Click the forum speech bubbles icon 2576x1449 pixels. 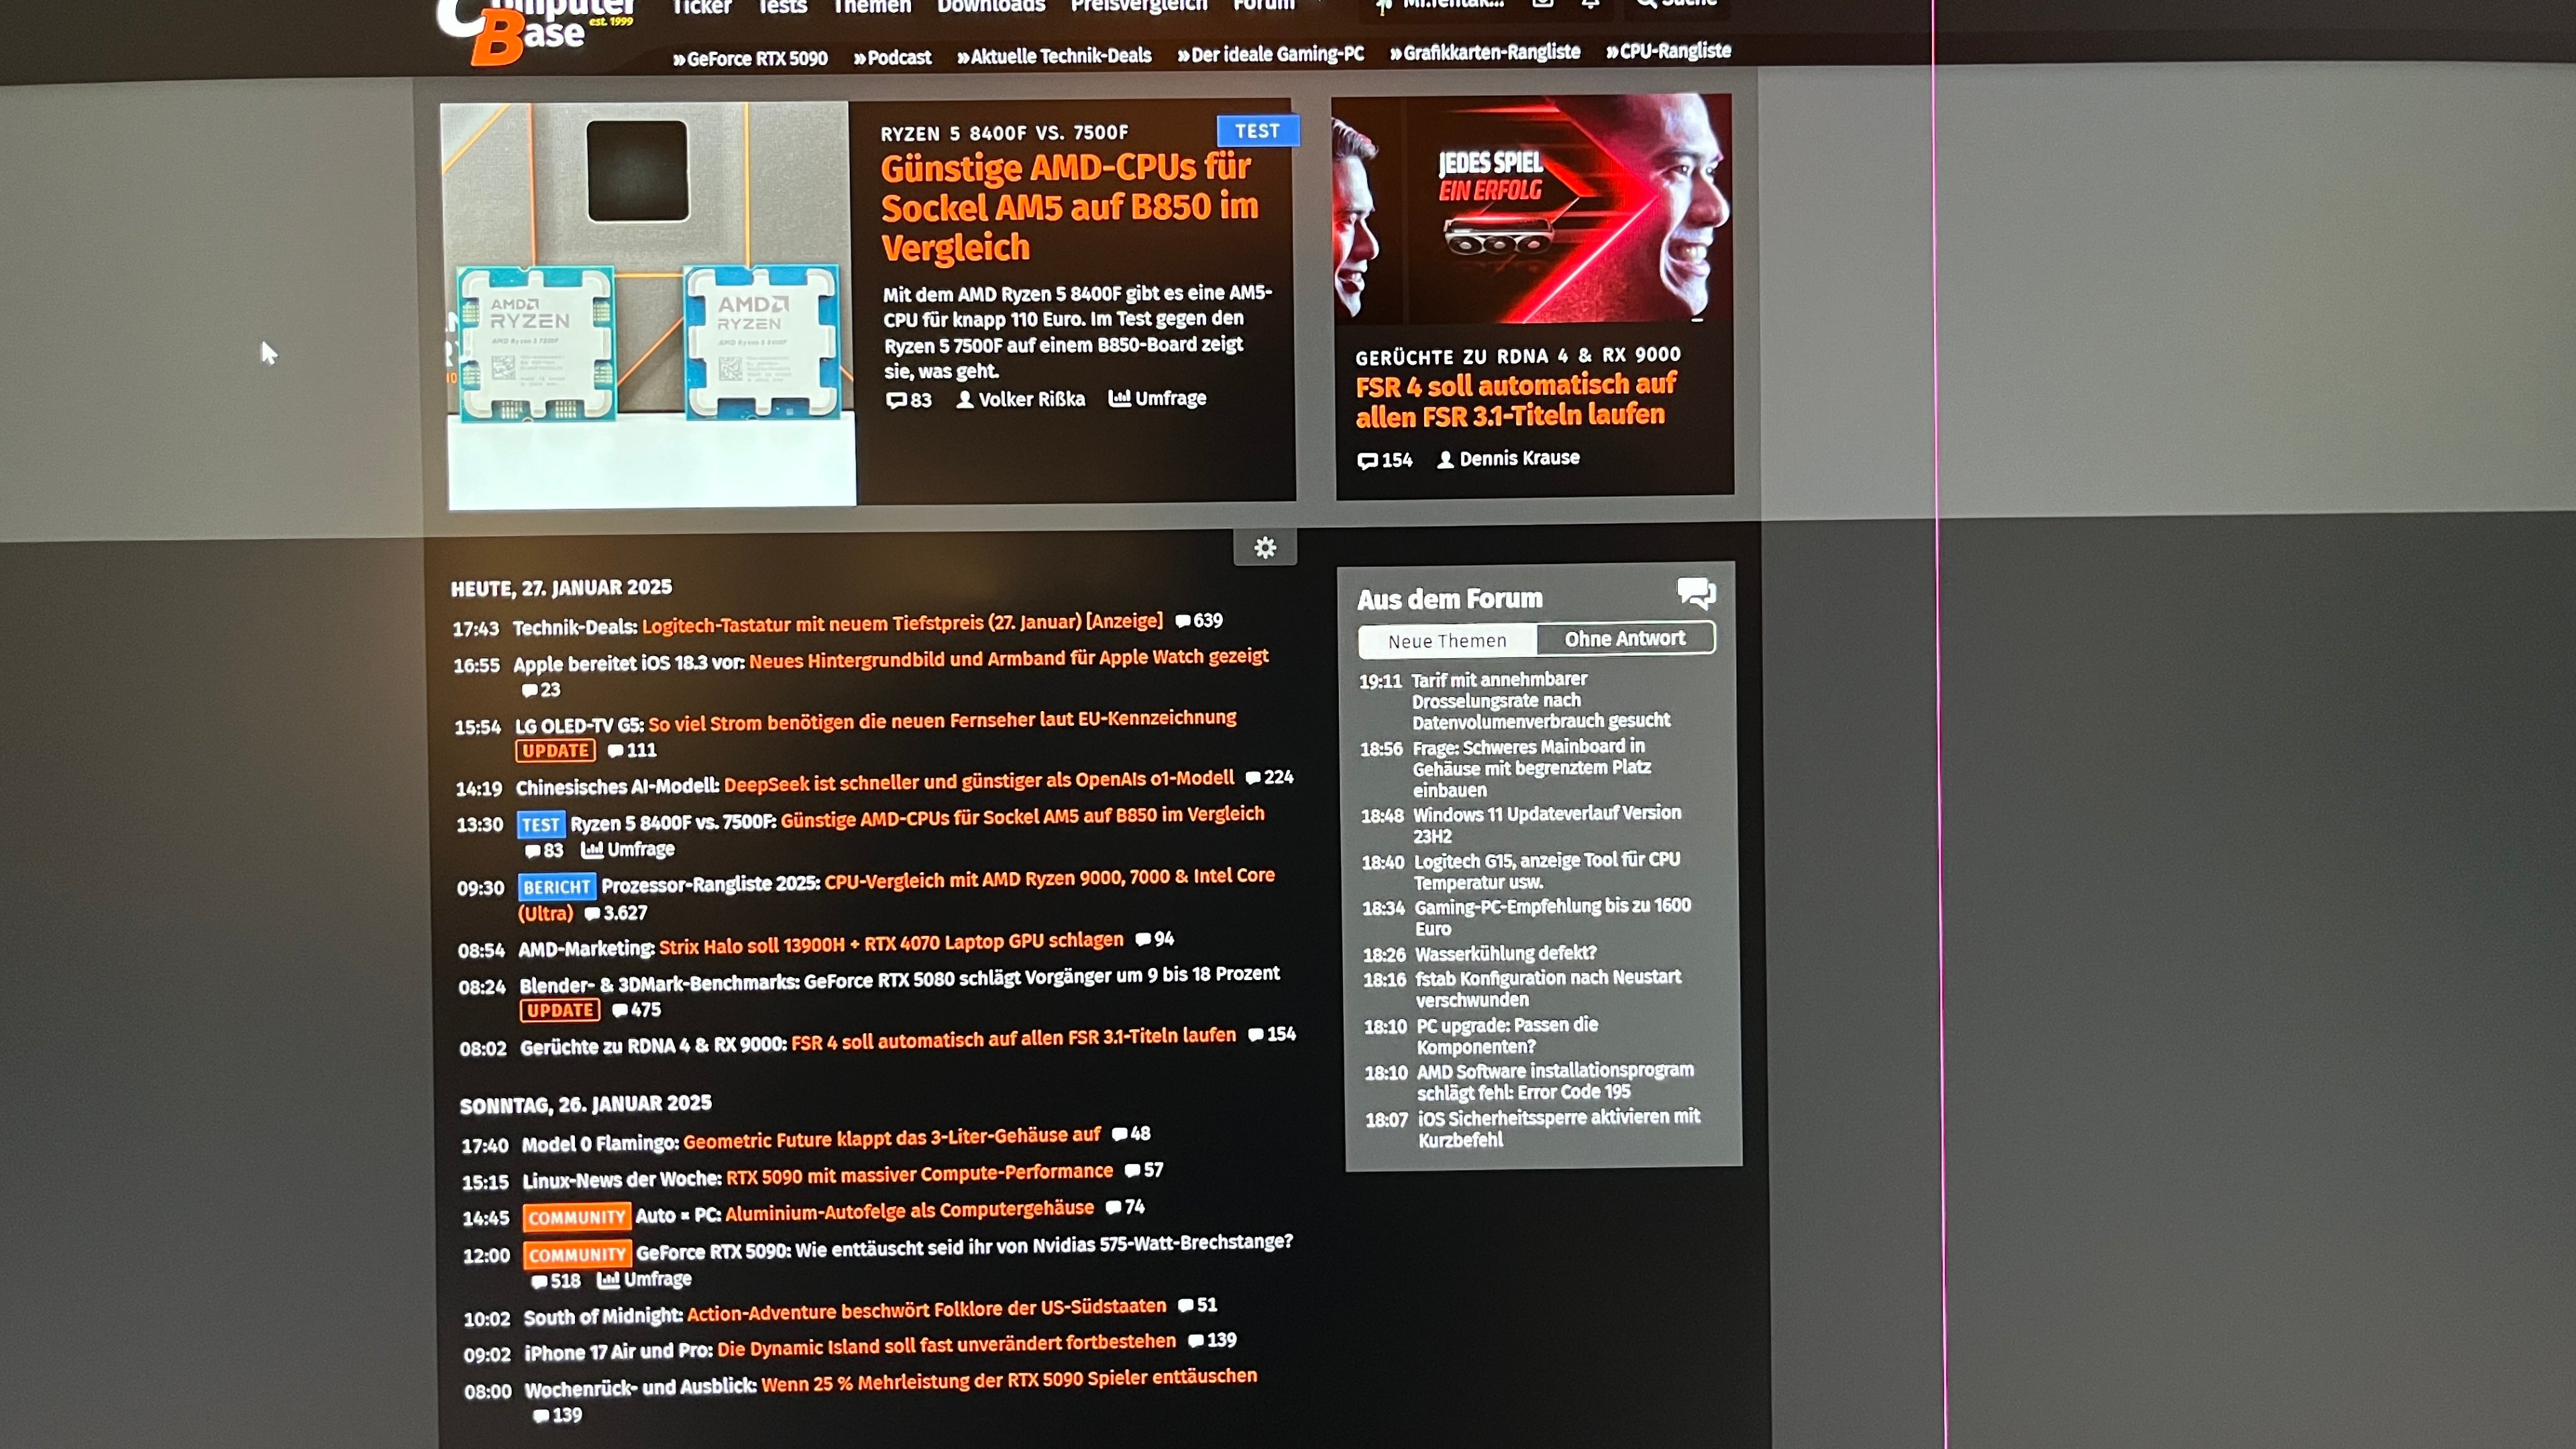coord(1696,593)
